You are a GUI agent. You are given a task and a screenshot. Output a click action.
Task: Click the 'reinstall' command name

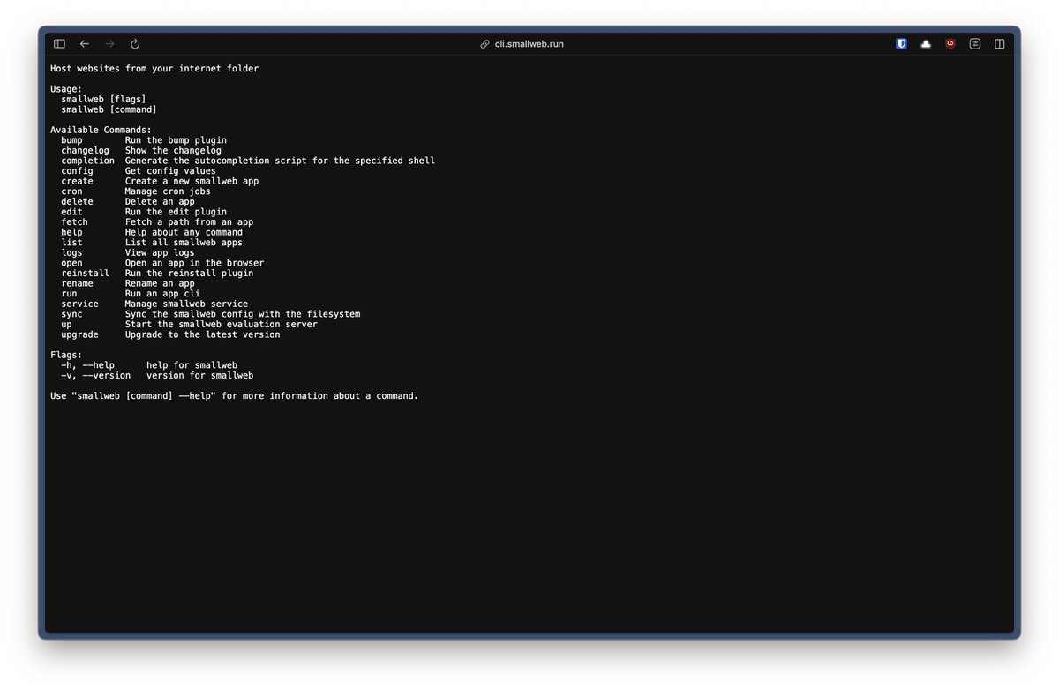point(85,274)
